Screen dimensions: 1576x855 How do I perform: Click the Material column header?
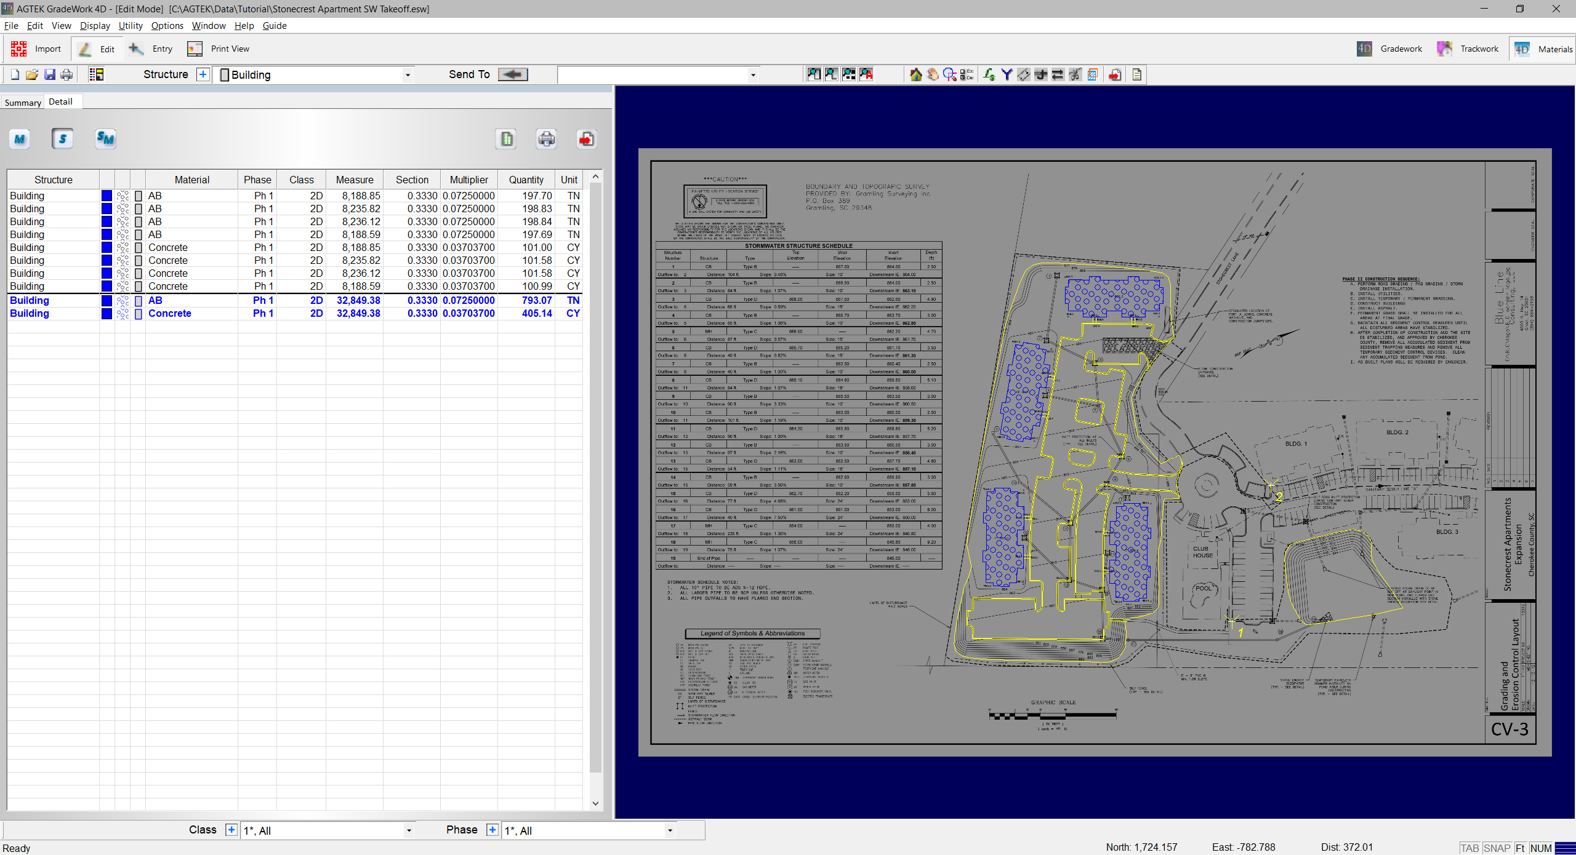192,180
